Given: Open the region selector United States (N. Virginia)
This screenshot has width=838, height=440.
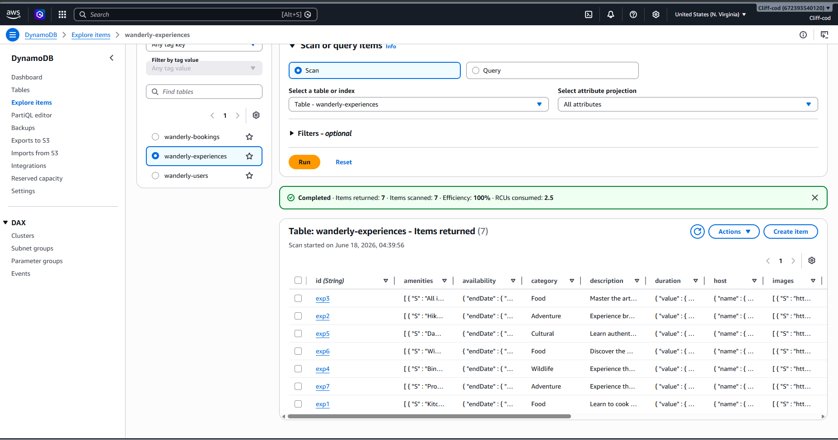Looking at the screenshot, I should pos(710,14).
